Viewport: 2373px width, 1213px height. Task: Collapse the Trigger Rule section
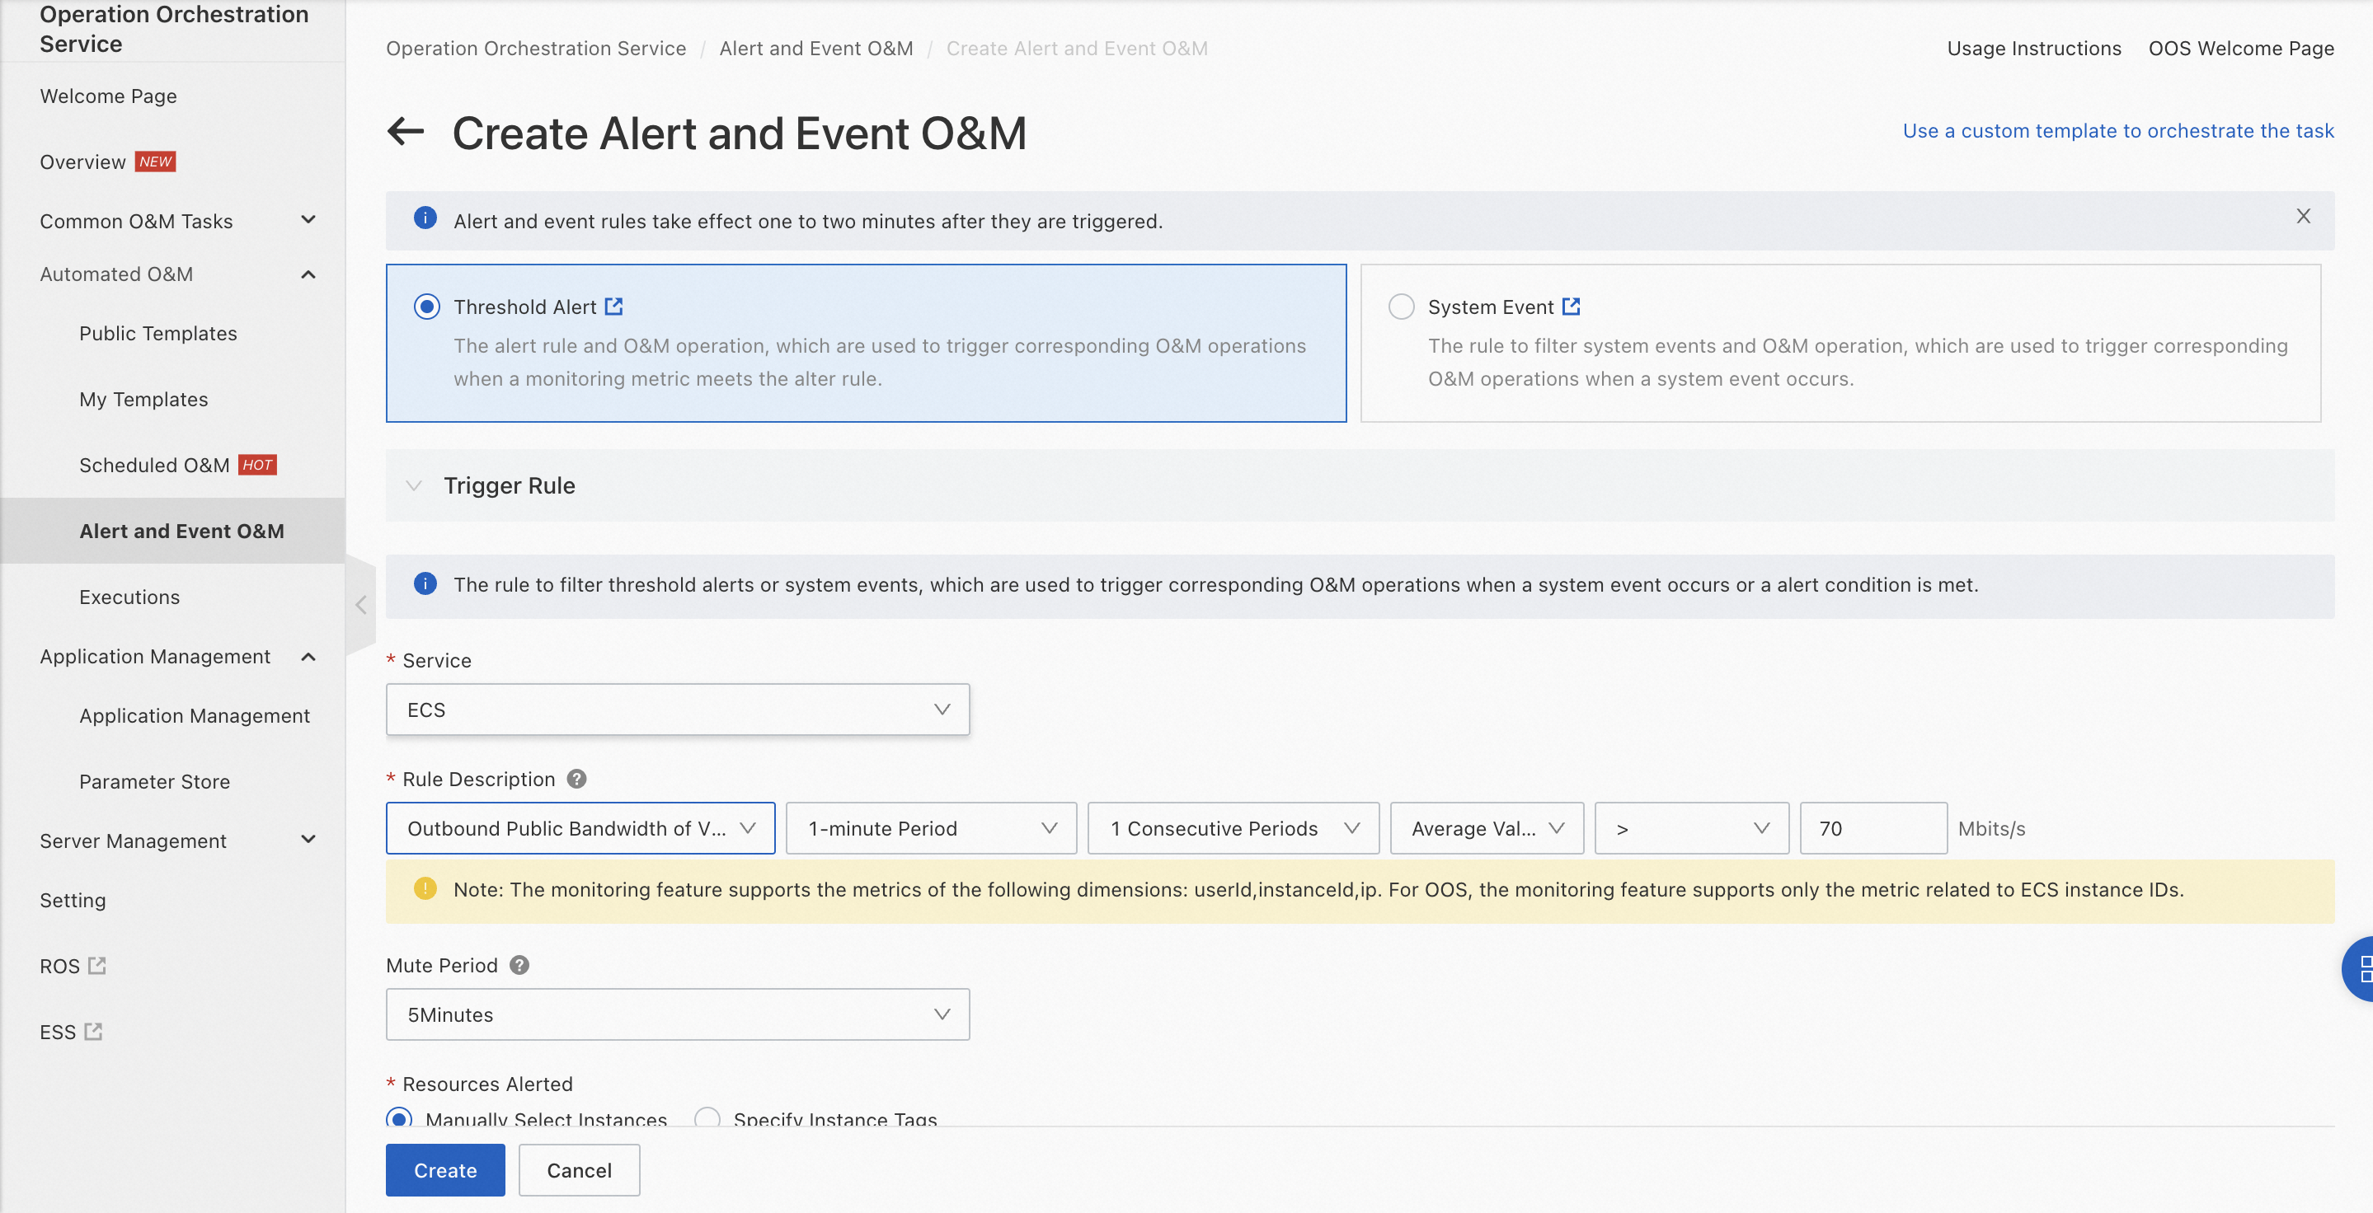coord(415,485)
